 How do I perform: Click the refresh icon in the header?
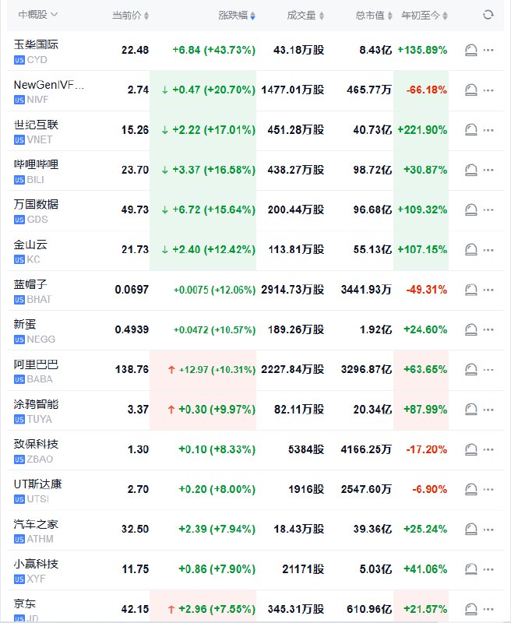click(x=488, y=15)
